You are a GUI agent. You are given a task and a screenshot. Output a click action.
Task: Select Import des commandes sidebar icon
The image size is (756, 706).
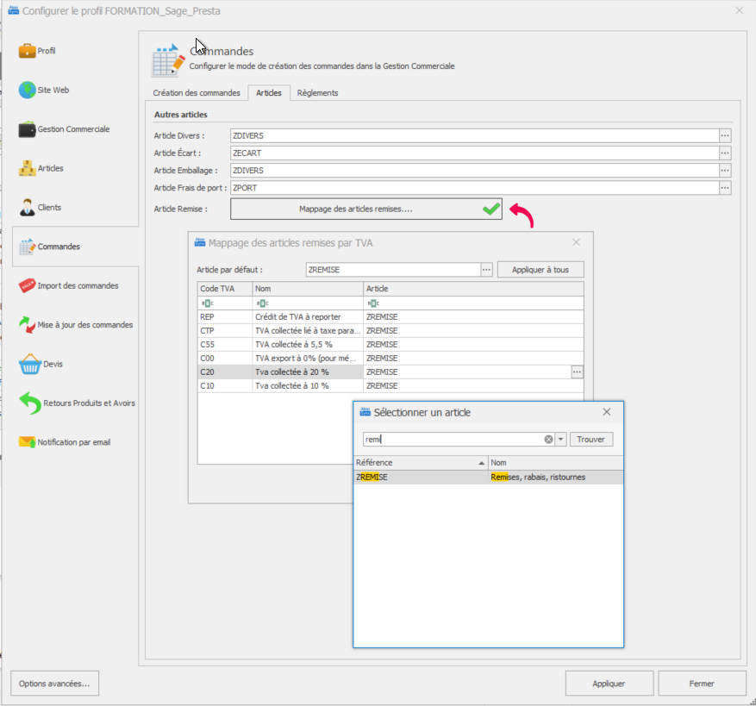click(27, 285)
